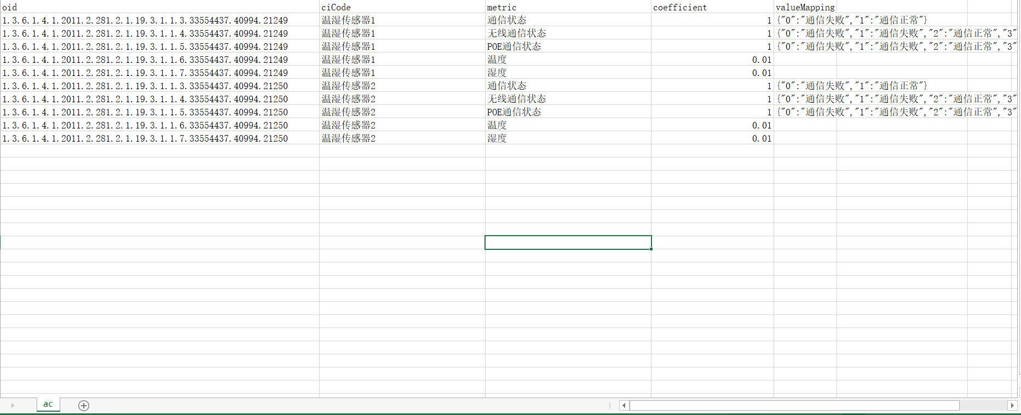Select valueMapping for 温湿传感器2 无线通信状态 row

click(805, 99)
